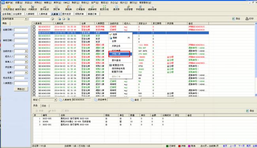The image size is (257, 148).
Task: Click the order table's vertical scrollbar
Action: (x=256, y=59)
